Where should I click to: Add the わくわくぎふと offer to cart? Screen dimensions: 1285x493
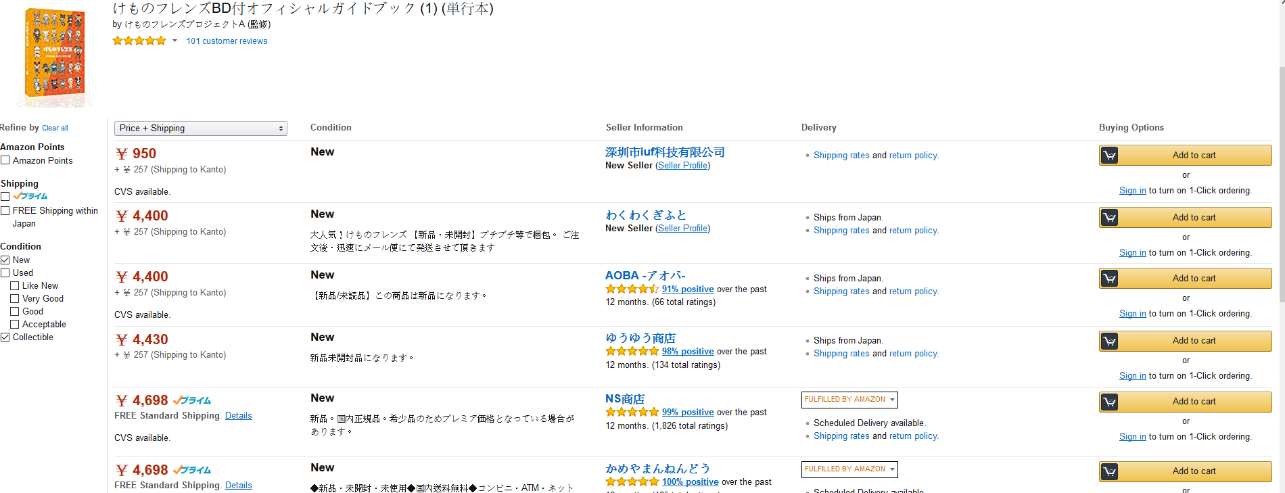tap(1186, 218)
